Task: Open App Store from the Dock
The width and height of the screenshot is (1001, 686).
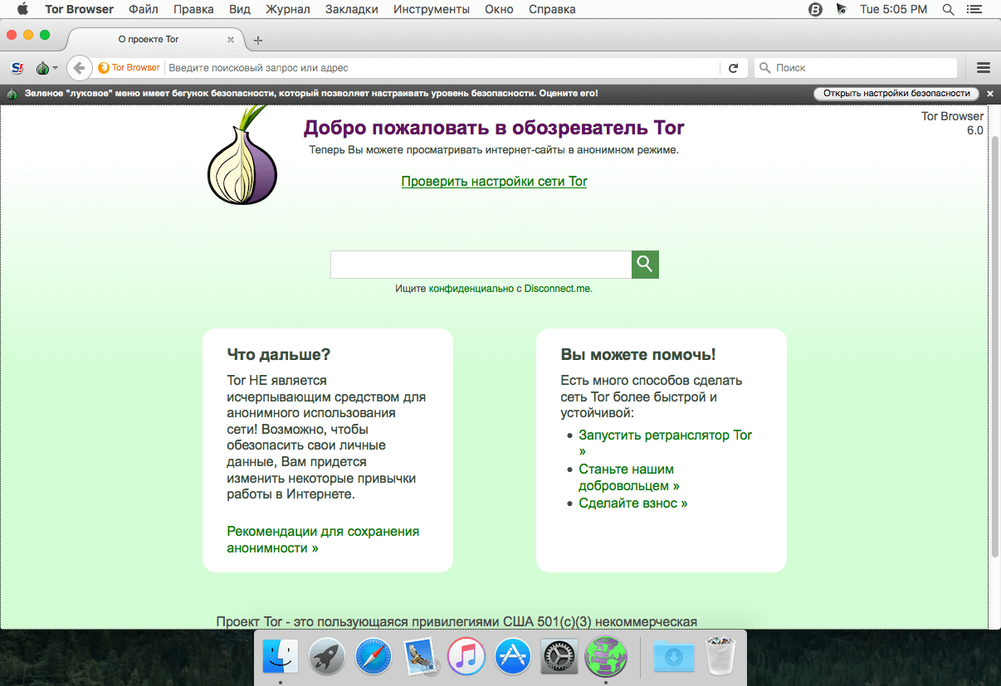Action: coord(513,657)
